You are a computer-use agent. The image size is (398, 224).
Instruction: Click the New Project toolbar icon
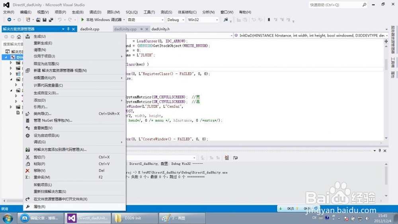point(28,19)
